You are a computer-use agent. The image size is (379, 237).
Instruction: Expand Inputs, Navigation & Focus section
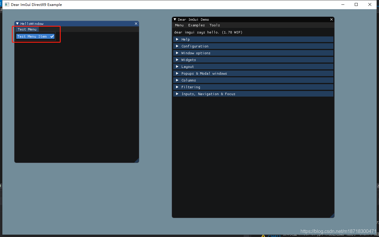pyautogui.click(x=253, y=94)
